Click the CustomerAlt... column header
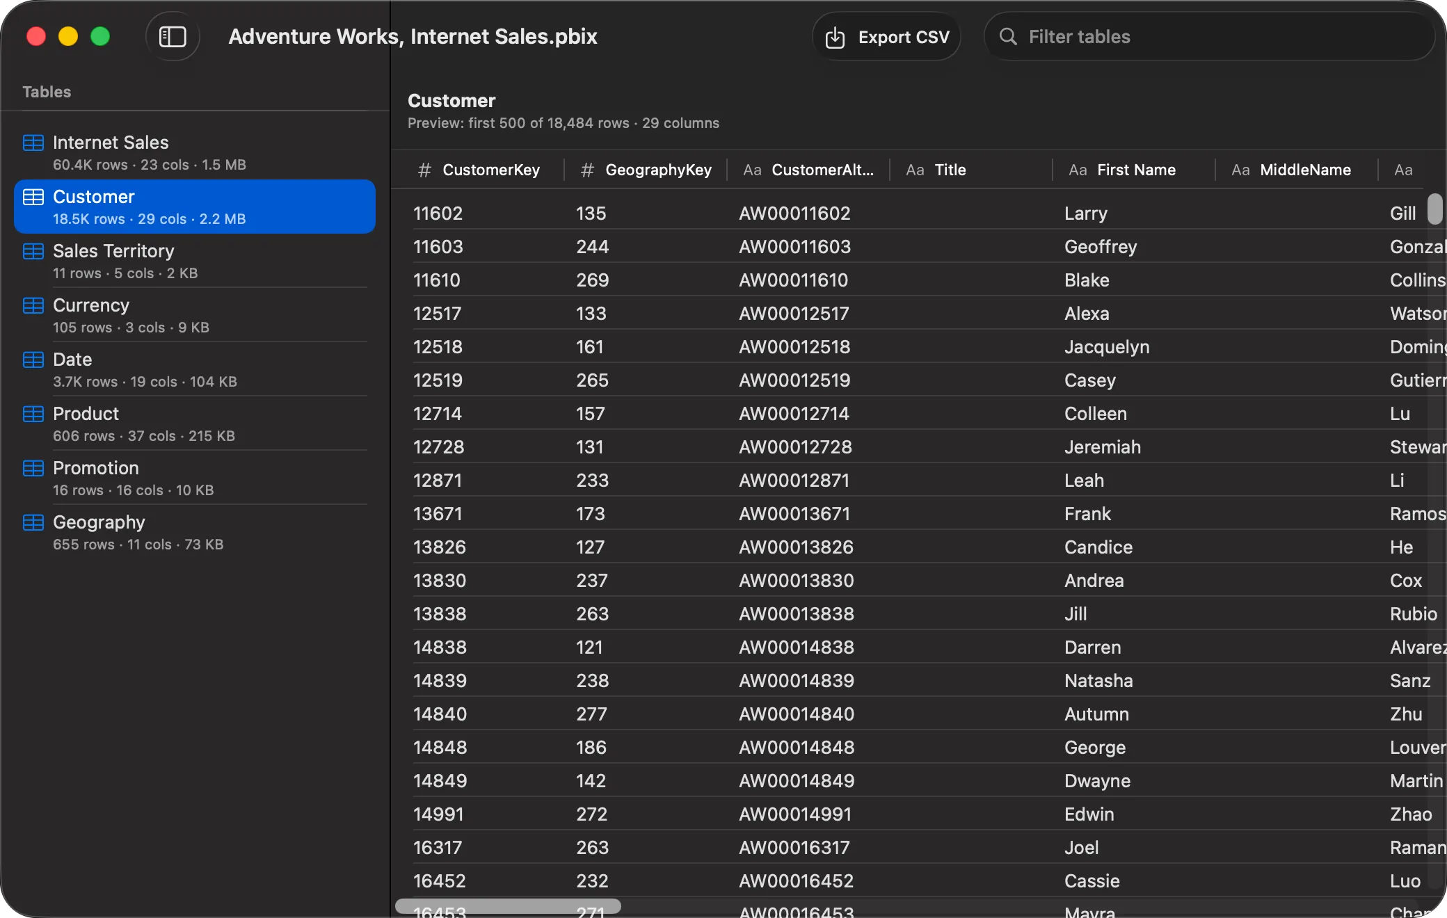The image size is (1447, 918). pyautogui.click(x=809, y=170)
